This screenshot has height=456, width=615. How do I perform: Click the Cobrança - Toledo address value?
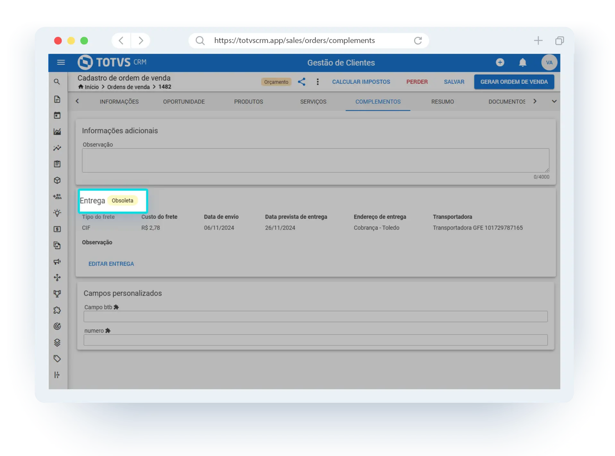[376, 228]
